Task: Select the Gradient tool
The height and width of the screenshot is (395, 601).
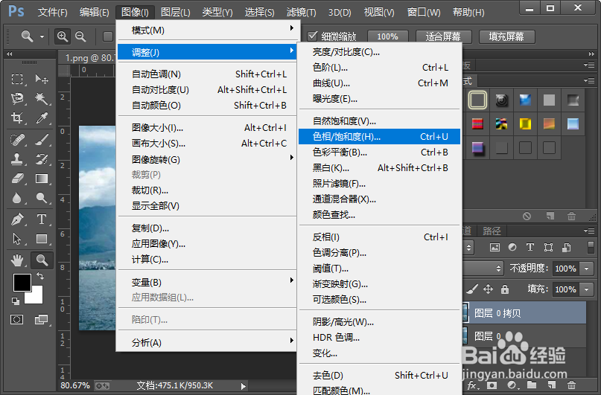Action: point(42,179)
